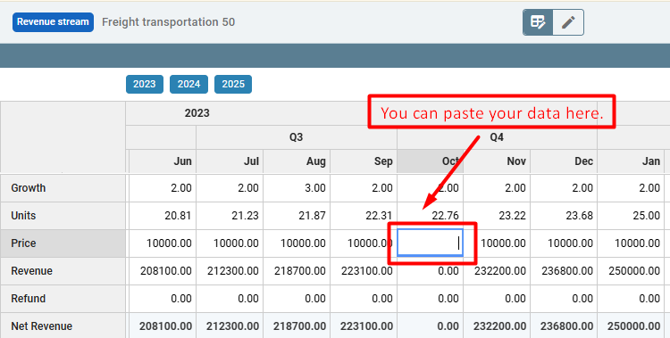Select Revenue cell 218700.00

click(x=297, y=271)
